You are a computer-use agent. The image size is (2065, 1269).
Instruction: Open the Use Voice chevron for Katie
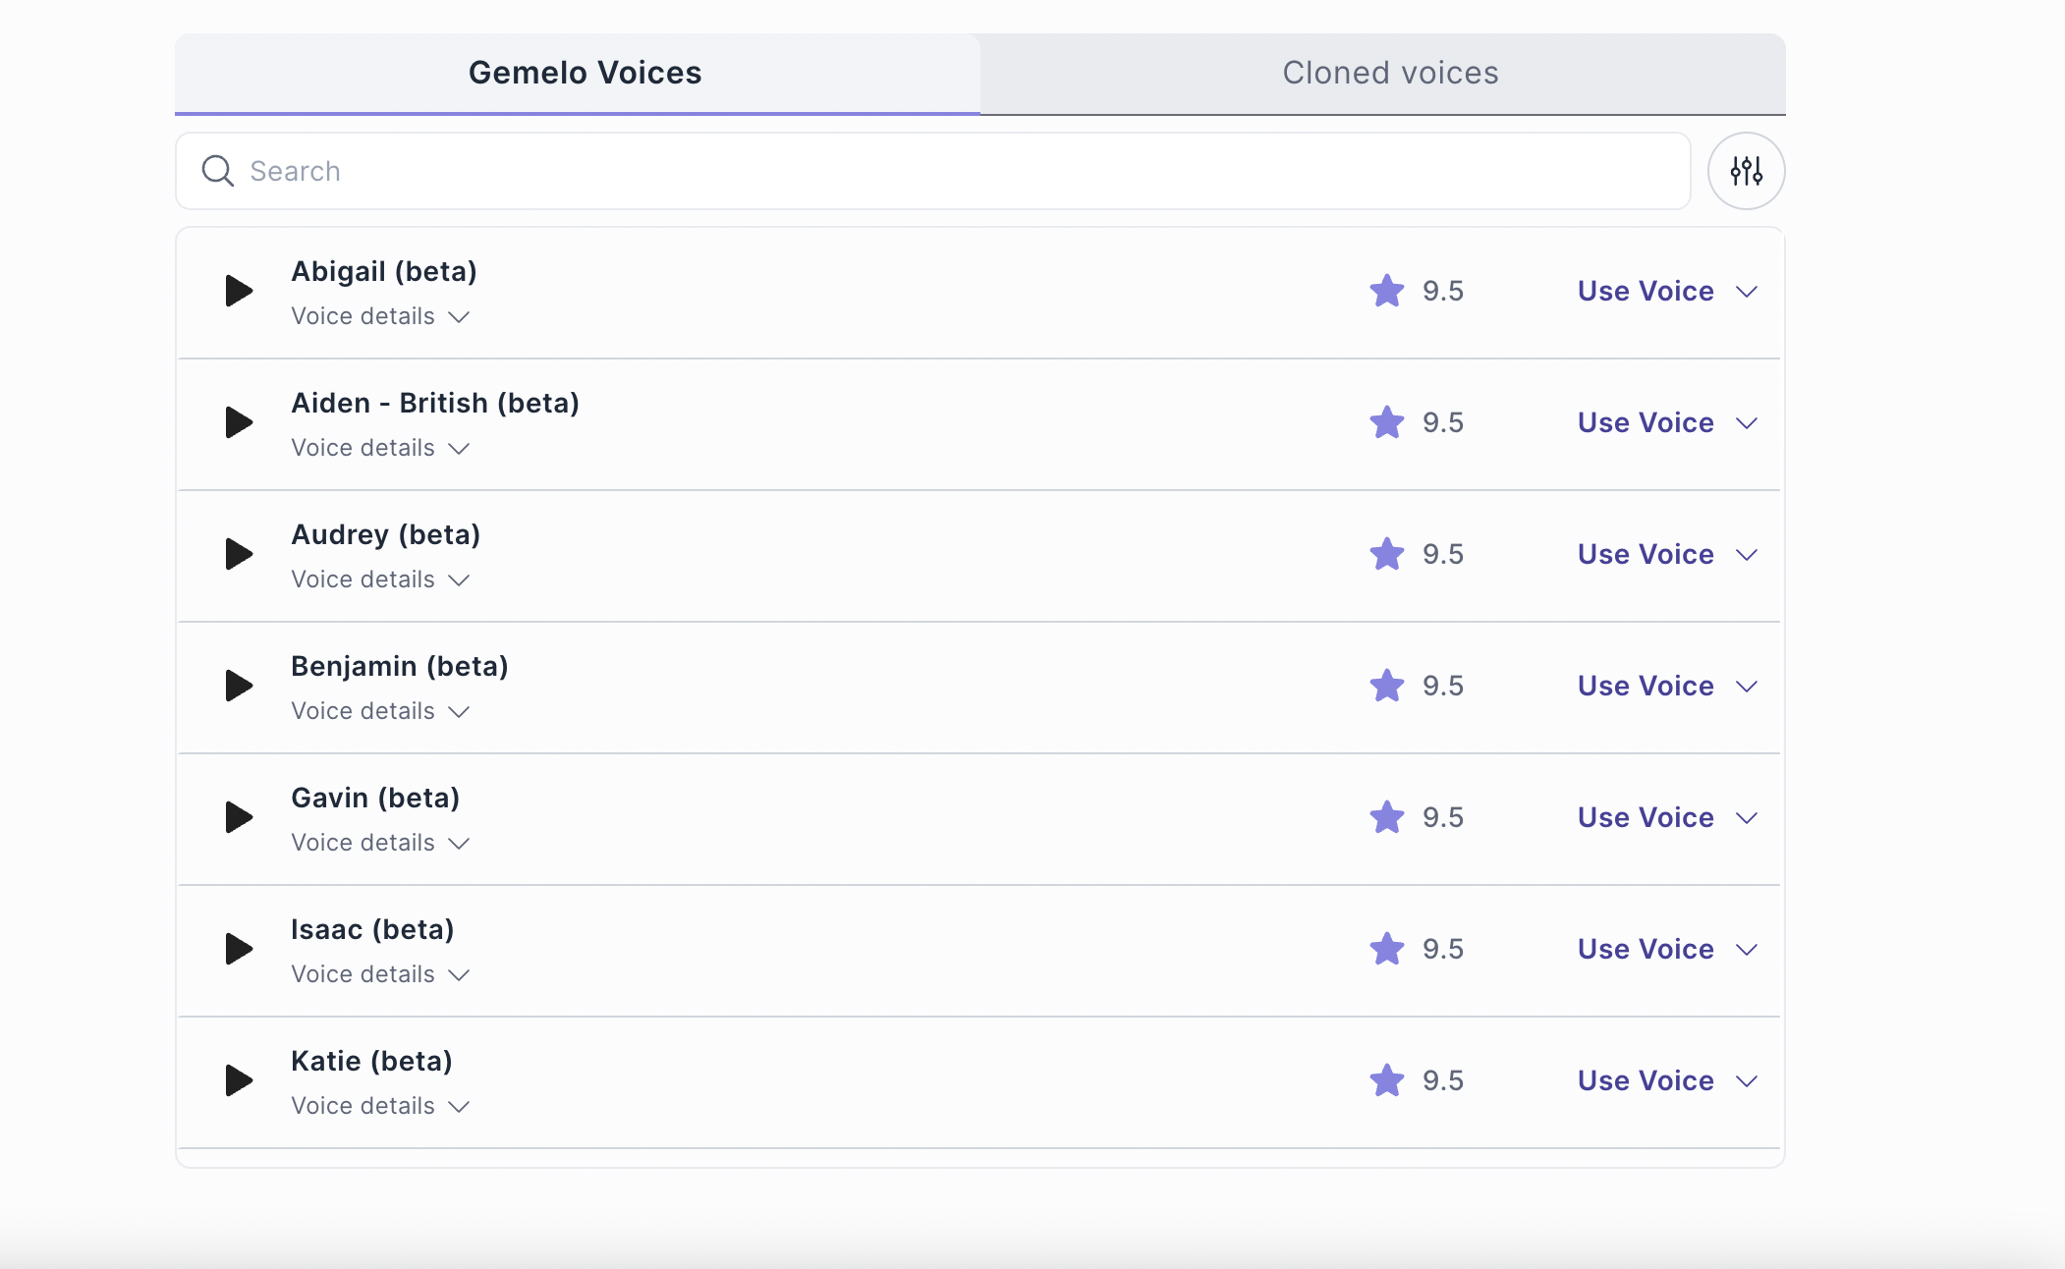1746,1080
